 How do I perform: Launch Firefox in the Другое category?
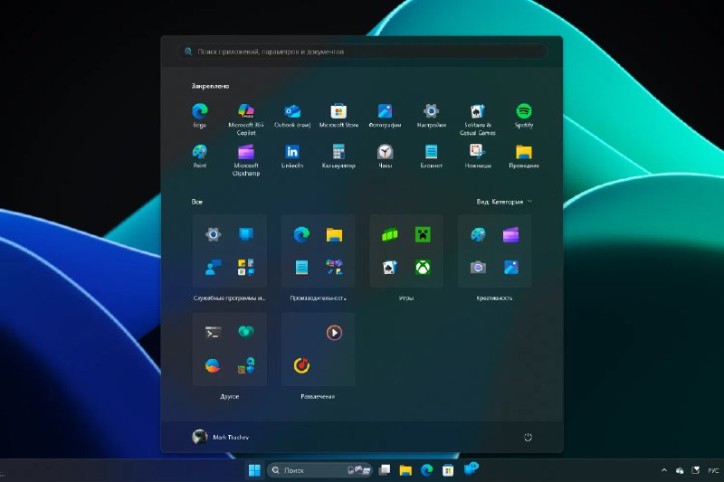pos(213,365)
